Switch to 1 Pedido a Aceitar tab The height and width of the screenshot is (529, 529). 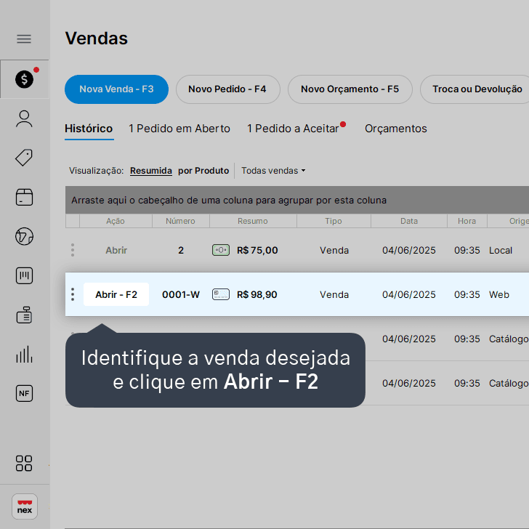click(293, 129)
